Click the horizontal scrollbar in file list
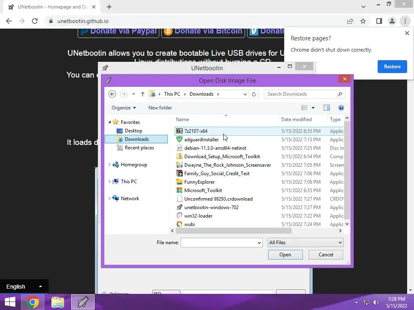414x310 pixels. pos(233,230)
